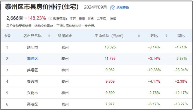
Task: Select the 兴化市 row name
Action: (32, 93)
